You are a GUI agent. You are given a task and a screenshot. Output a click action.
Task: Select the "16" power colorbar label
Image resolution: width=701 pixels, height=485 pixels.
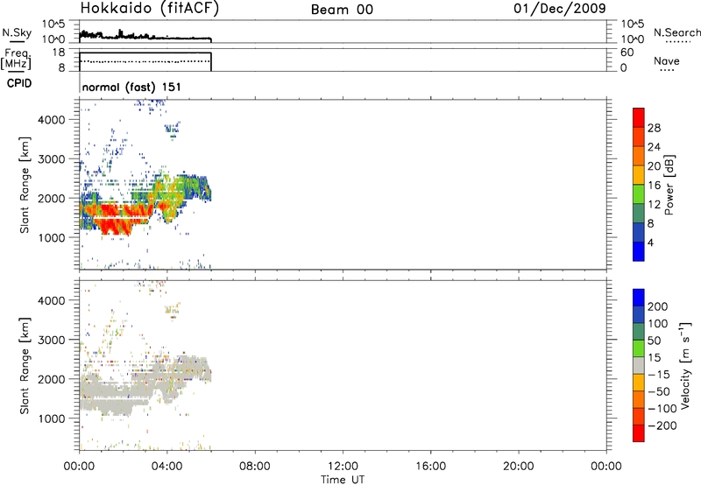654,186
